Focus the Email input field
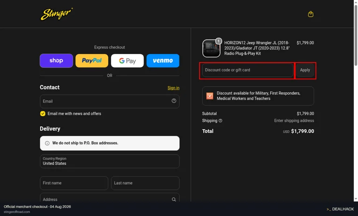This screenshot has height=216, width=358. 110,101
